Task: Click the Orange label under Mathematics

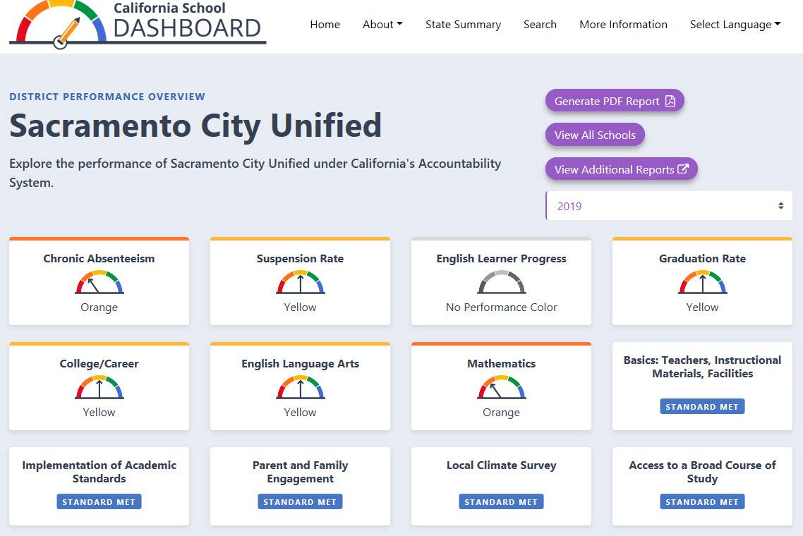Action: 502,412
